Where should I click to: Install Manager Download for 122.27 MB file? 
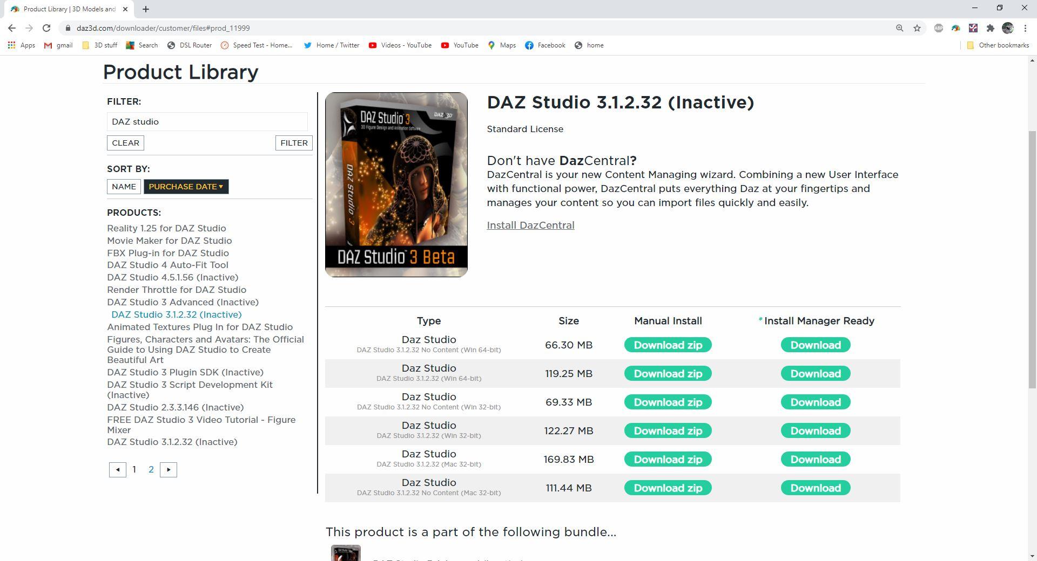pyautogui.click(x=816, y=431)
